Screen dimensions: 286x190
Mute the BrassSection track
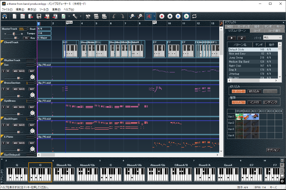[x=8, y=89]
